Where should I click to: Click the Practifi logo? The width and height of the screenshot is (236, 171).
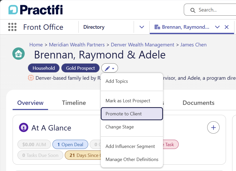click(x=35, y=10)
